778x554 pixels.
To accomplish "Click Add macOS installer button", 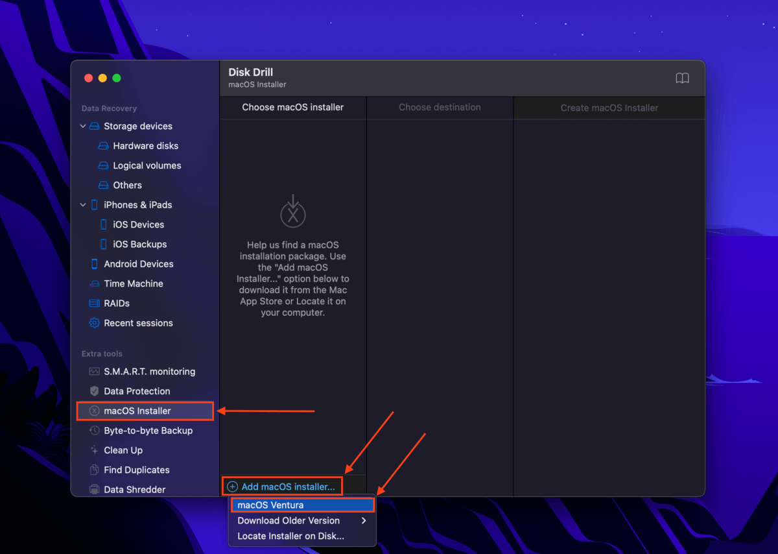I will [x=282, y=487].
